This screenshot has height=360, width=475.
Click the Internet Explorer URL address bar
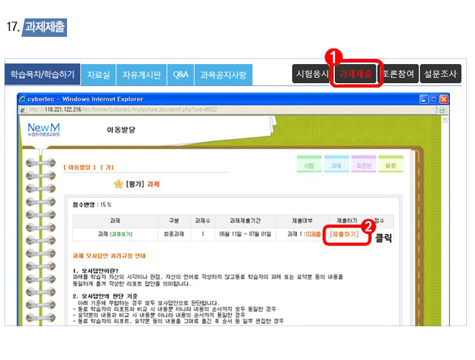[x=221, y=109]
